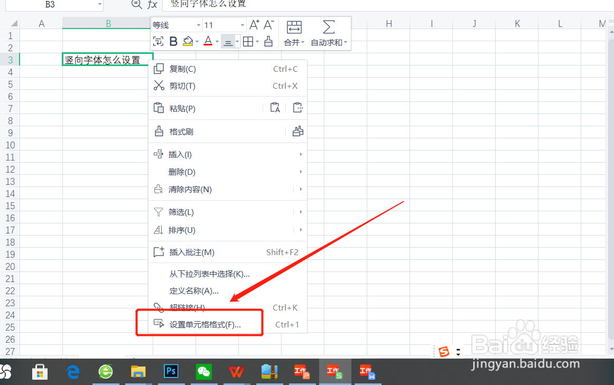The width and height of the screenshot is (614, 385).
Task: Open the Name Box dropdown arrow
Action: 100,4
